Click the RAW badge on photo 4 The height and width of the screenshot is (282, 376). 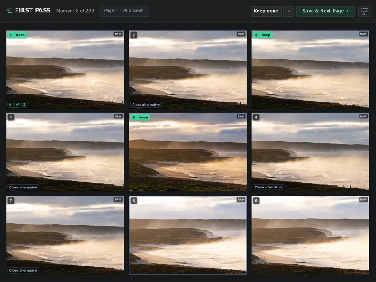point(118,116)
